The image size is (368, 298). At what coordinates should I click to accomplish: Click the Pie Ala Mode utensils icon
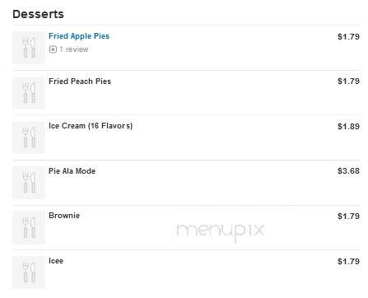pos(29,183)
